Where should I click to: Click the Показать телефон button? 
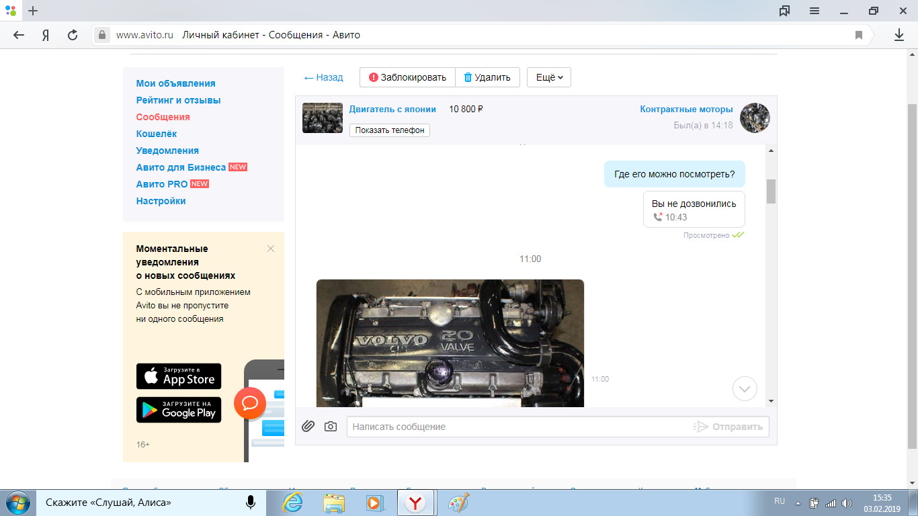[x=390, y=130]
